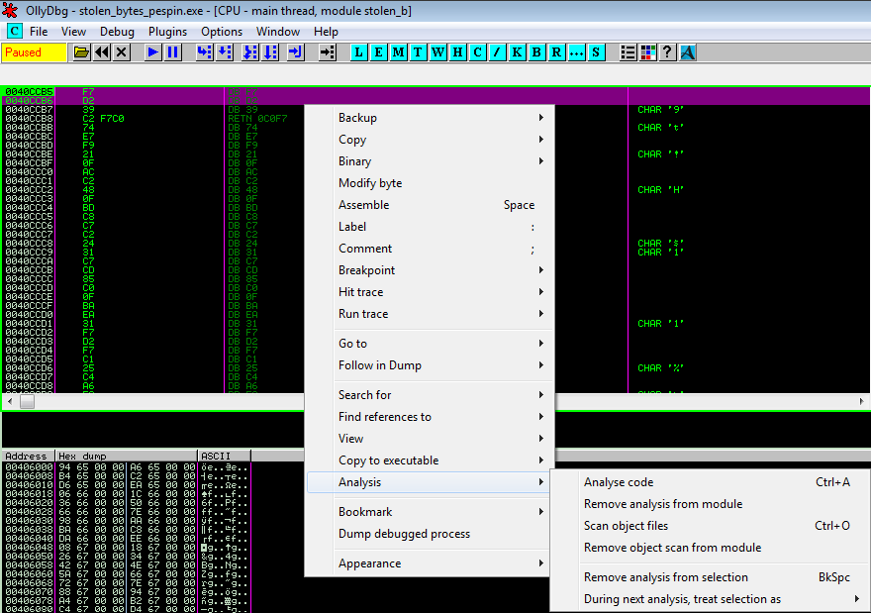
Task: Open the Plugins menu
Action: pos(167,32)
